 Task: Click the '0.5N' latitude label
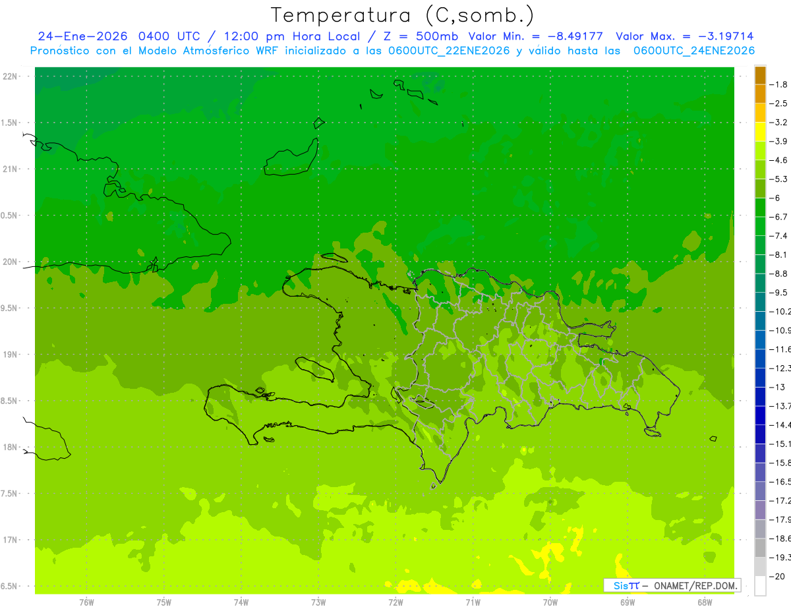pos(10,216)
